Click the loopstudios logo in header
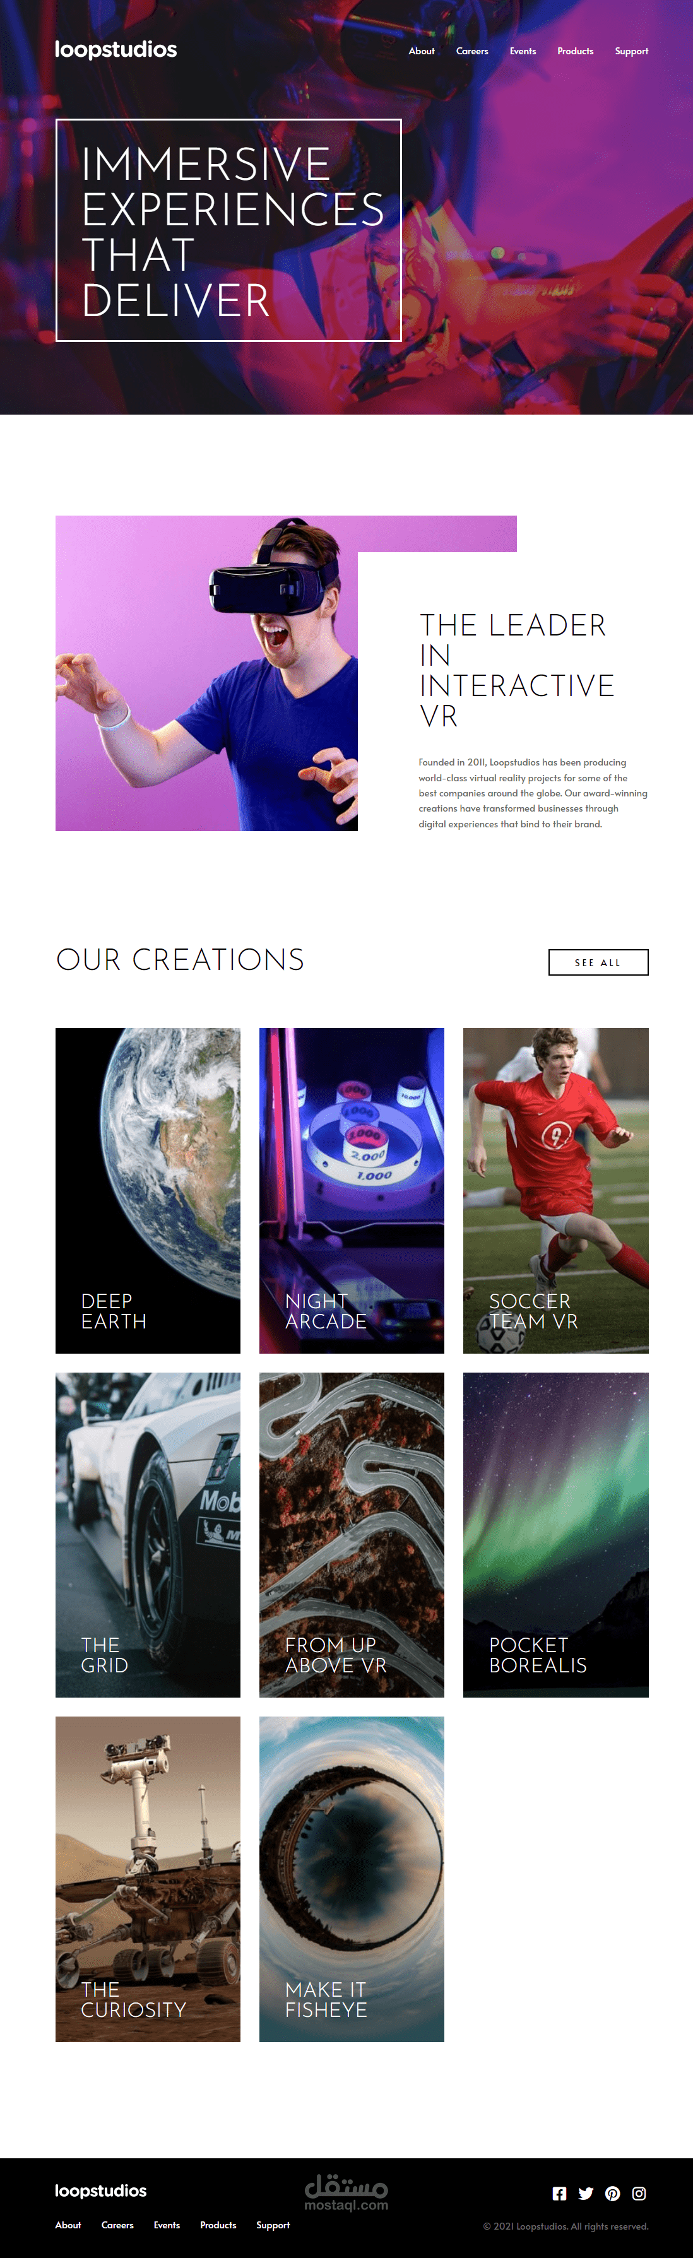The width and height of the screenshot is (693, 2258). coord(115,50)
